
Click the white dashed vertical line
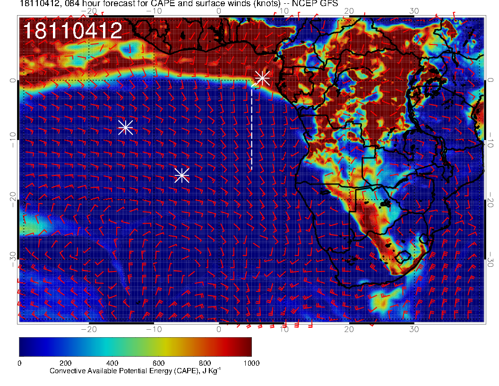[x=251, y=128]
